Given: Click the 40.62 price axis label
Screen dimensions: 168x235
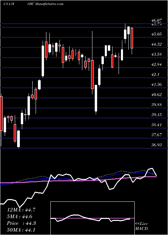Looking at the screenshot, I should [x=156, y=95].
